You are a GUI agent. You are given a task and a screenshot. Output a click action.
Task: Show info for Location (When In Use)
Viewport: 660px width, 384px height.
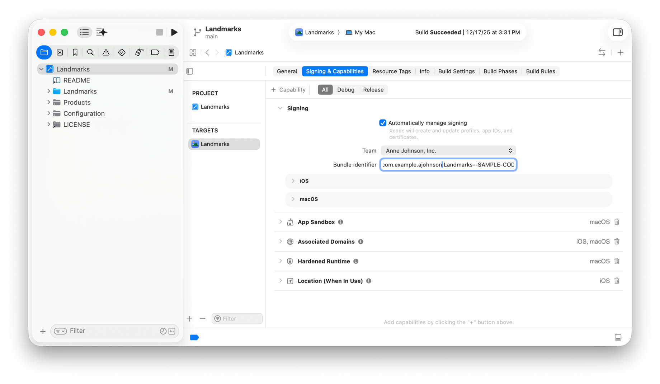[x=369, y=281]
